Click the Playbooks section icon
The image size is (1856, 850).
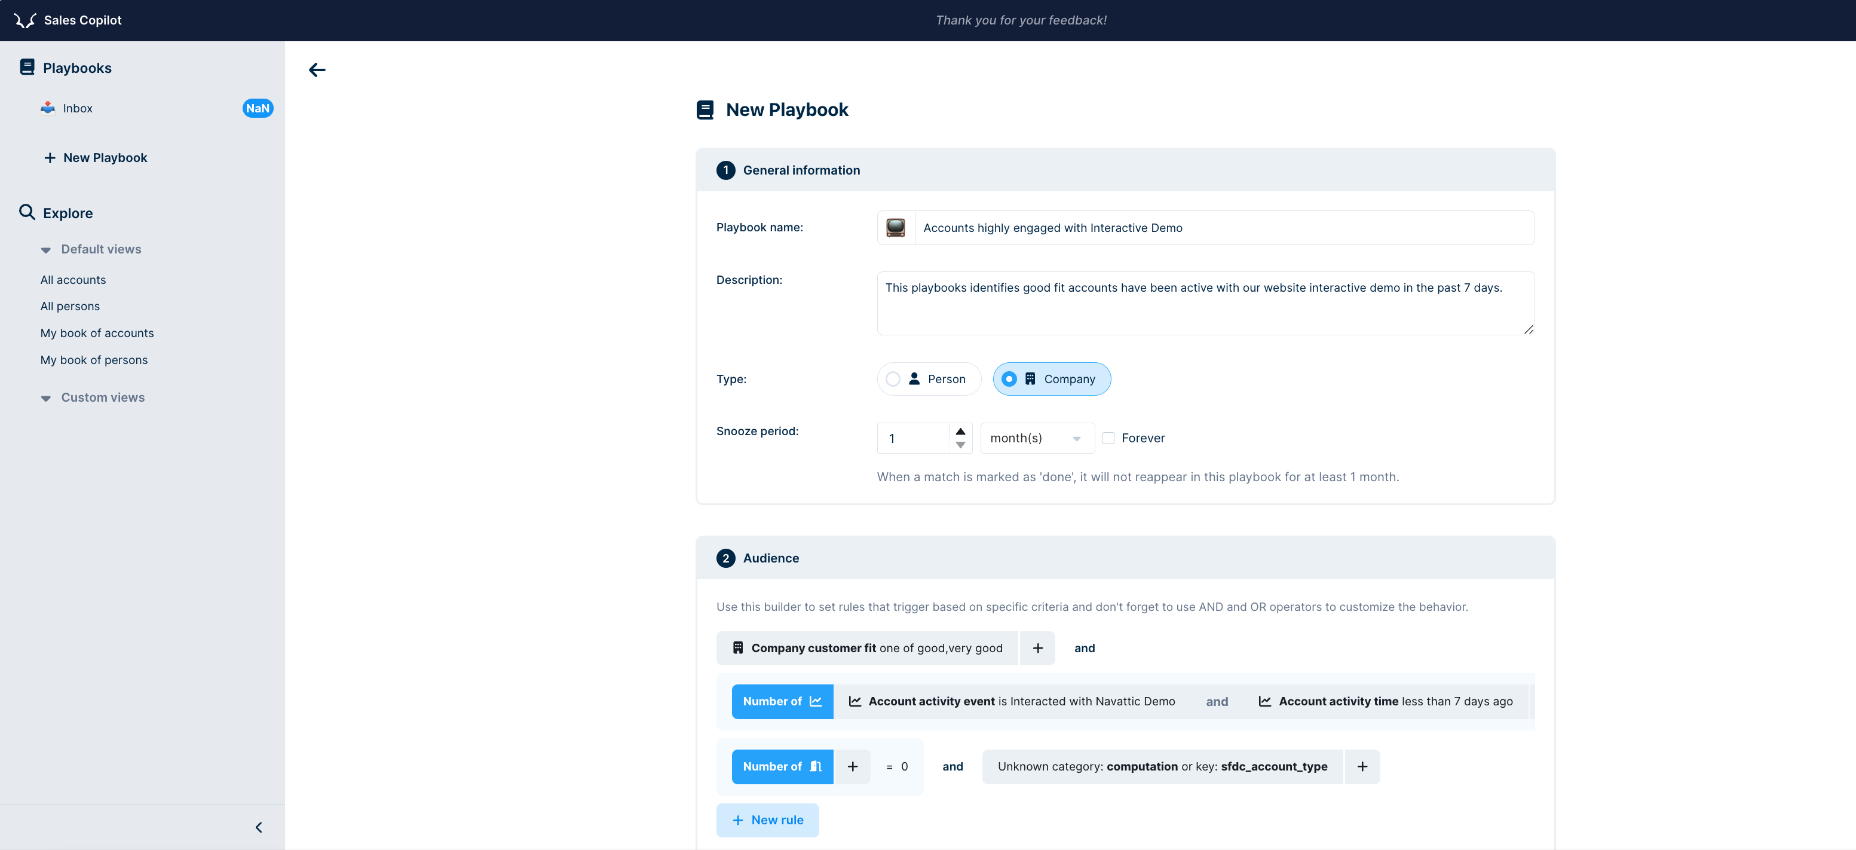(x=27, y=68)
